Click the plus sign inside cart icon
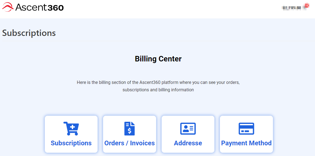This screenshot has height=156, width=315. 72,127
